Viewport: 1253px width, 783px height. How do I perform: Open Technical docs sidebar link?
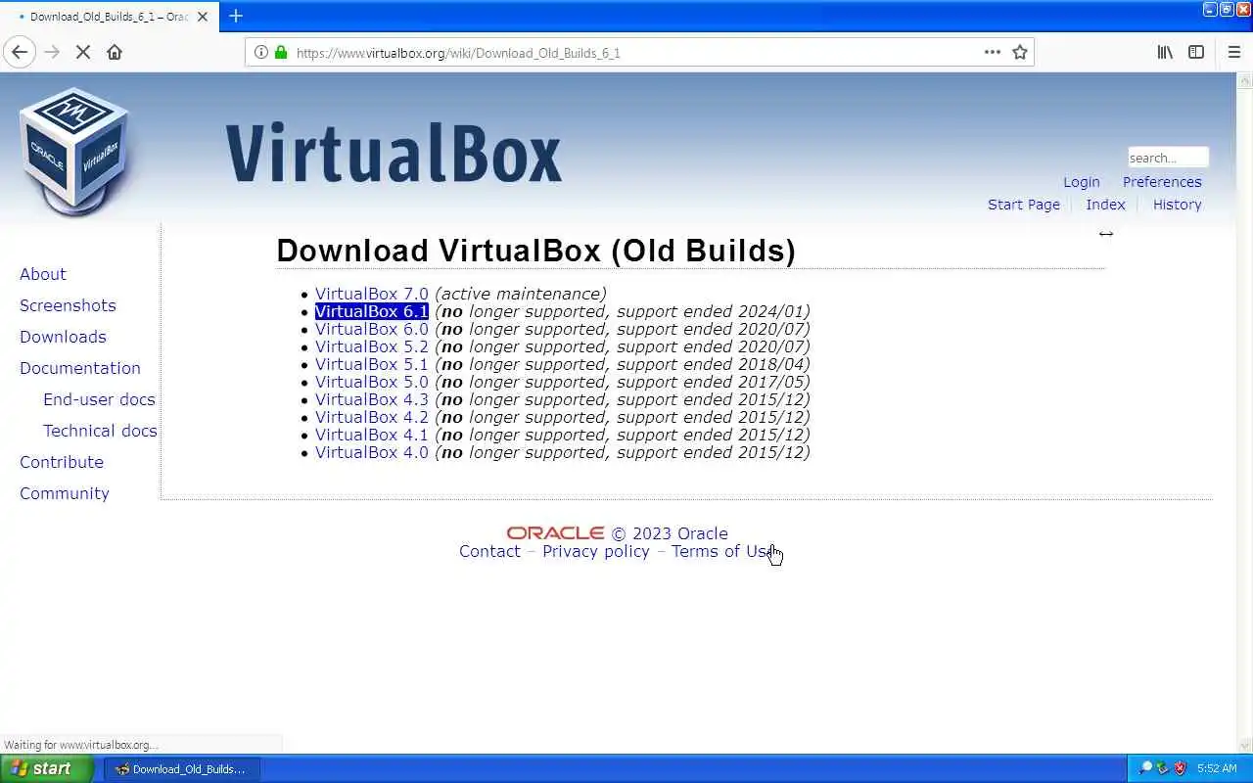100,431
